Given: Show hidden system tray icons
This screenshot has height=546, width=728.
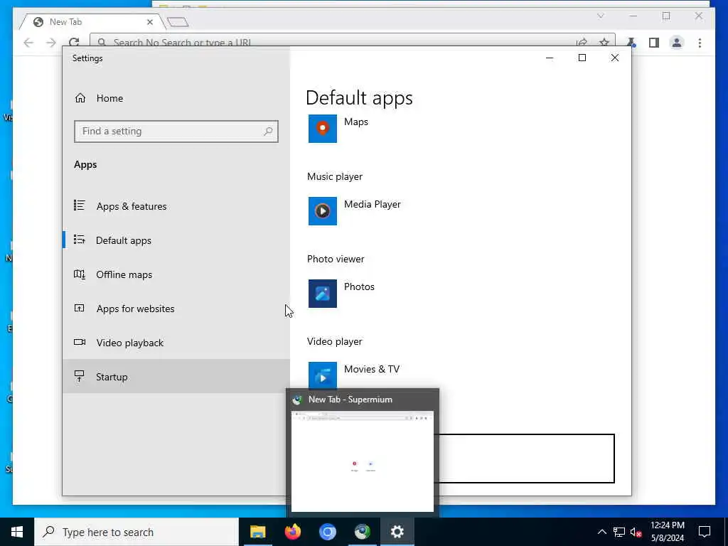Looking at the screenshot, I should click(x=601, y=532).
